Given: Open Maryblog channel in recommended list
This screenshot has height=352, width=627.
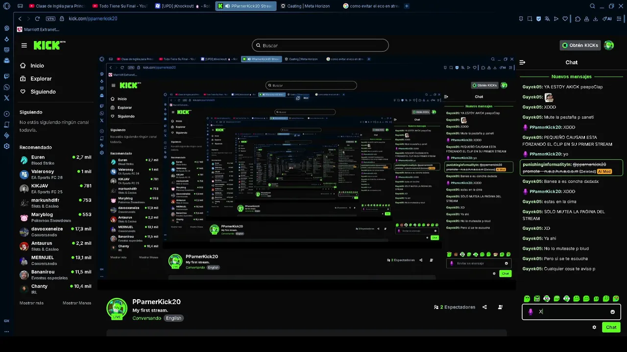Looking at the screenshot, I should pyautogui.click(x=55, y=217).
